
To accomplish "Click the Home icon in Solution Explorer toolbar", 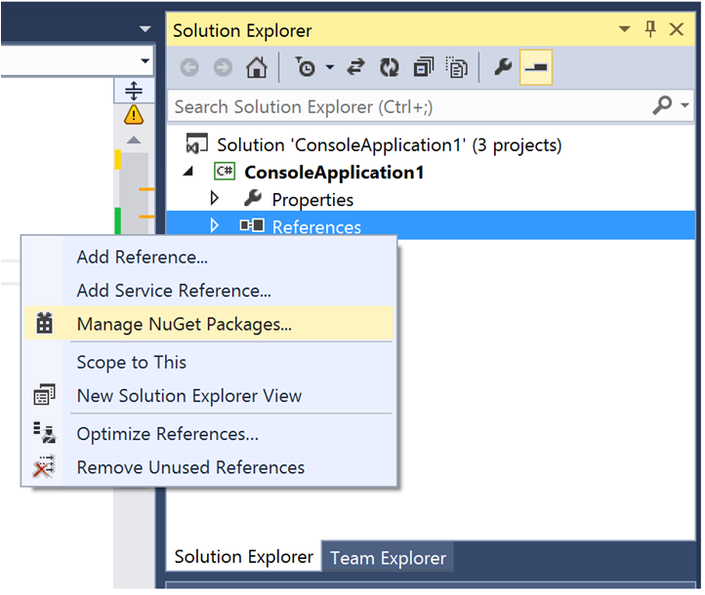I will pos(256,67).
